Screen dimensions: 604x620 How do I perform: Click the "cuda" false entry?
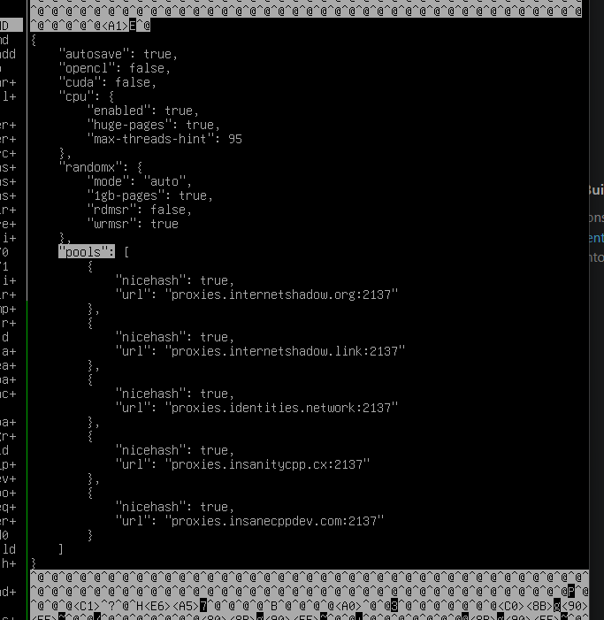[x=107, y=82]
